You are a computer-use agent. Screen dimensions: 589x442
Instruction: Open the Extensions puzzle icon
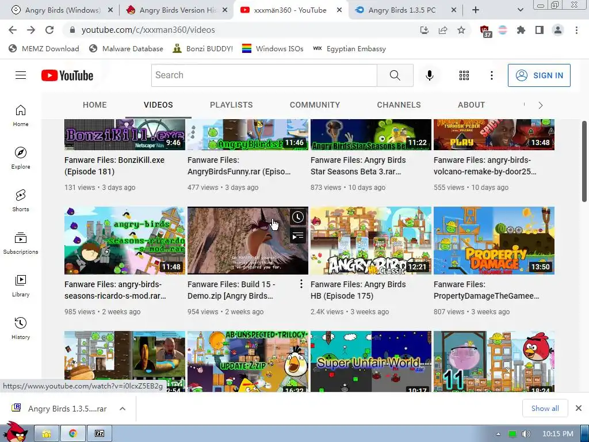[521, 30]
